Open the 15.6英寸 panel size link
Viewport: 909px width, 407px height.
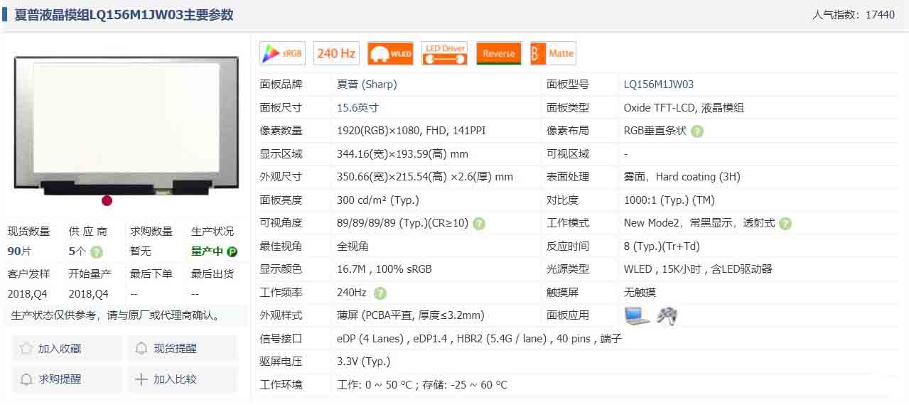click(x=357, y=108)
